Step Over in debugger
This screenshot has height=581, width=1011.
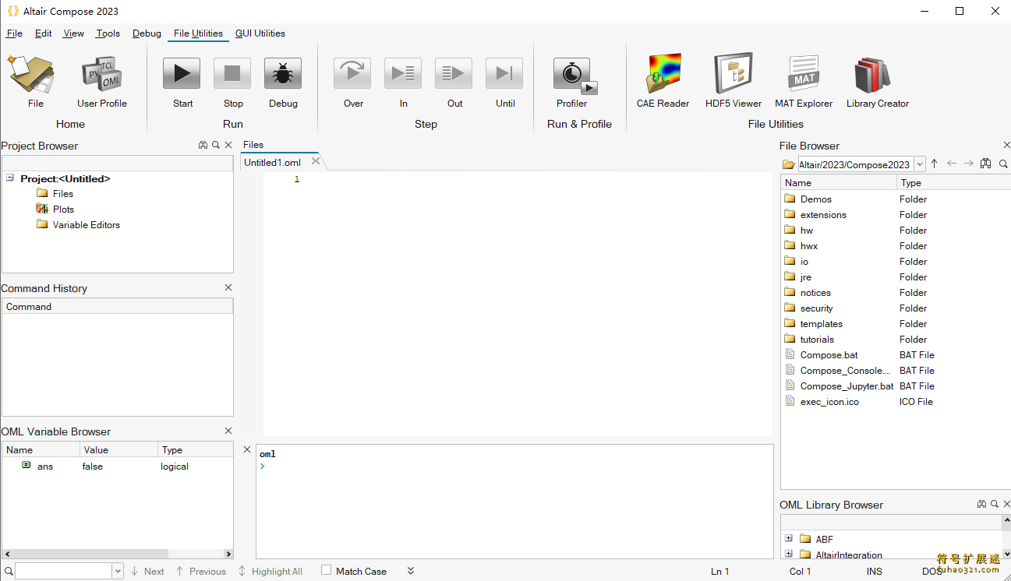353,74
